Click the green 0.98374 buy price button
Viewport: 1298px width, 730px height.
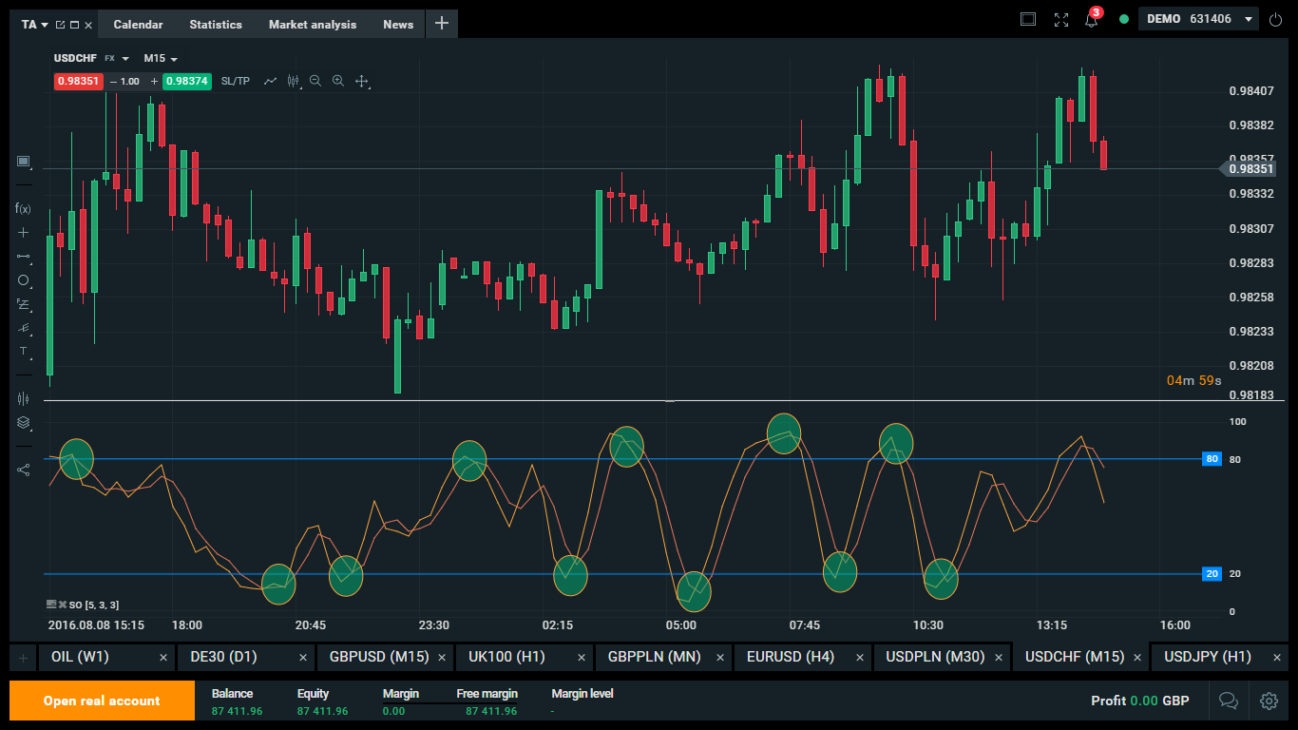(x=187, y=82)
